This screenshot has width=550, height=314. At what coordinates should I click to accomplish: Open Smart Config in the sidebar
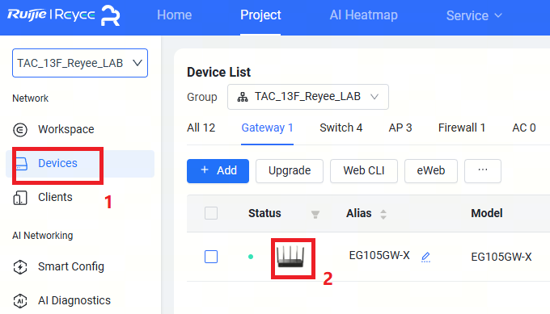click(x=71, y=266)
